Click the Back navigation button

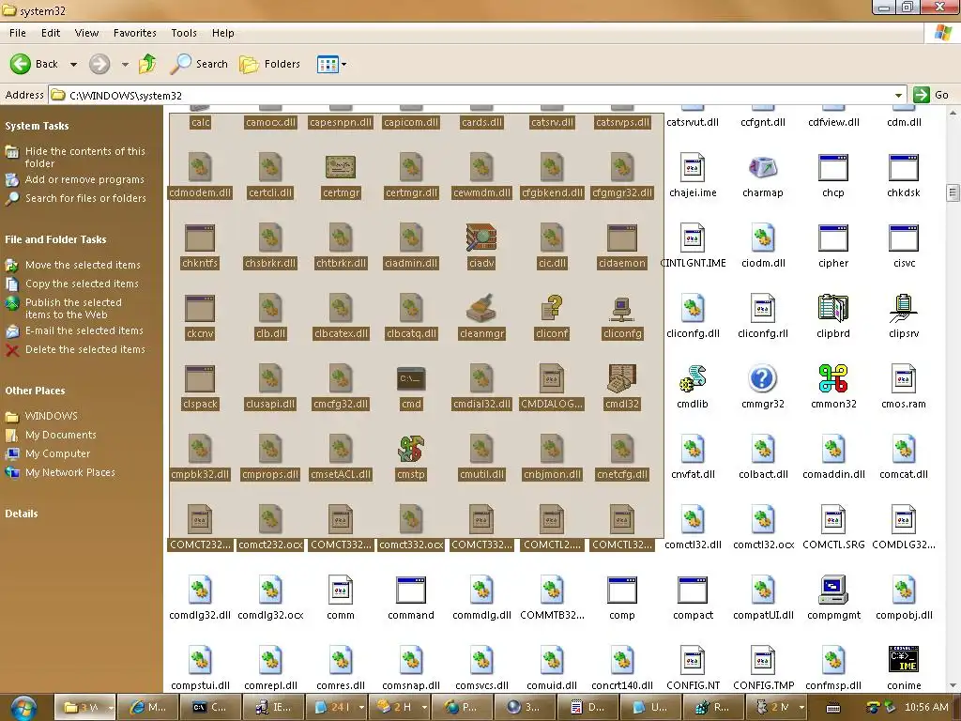(35, 64)
